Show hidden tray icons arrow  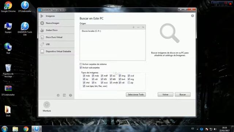(197, 129)
